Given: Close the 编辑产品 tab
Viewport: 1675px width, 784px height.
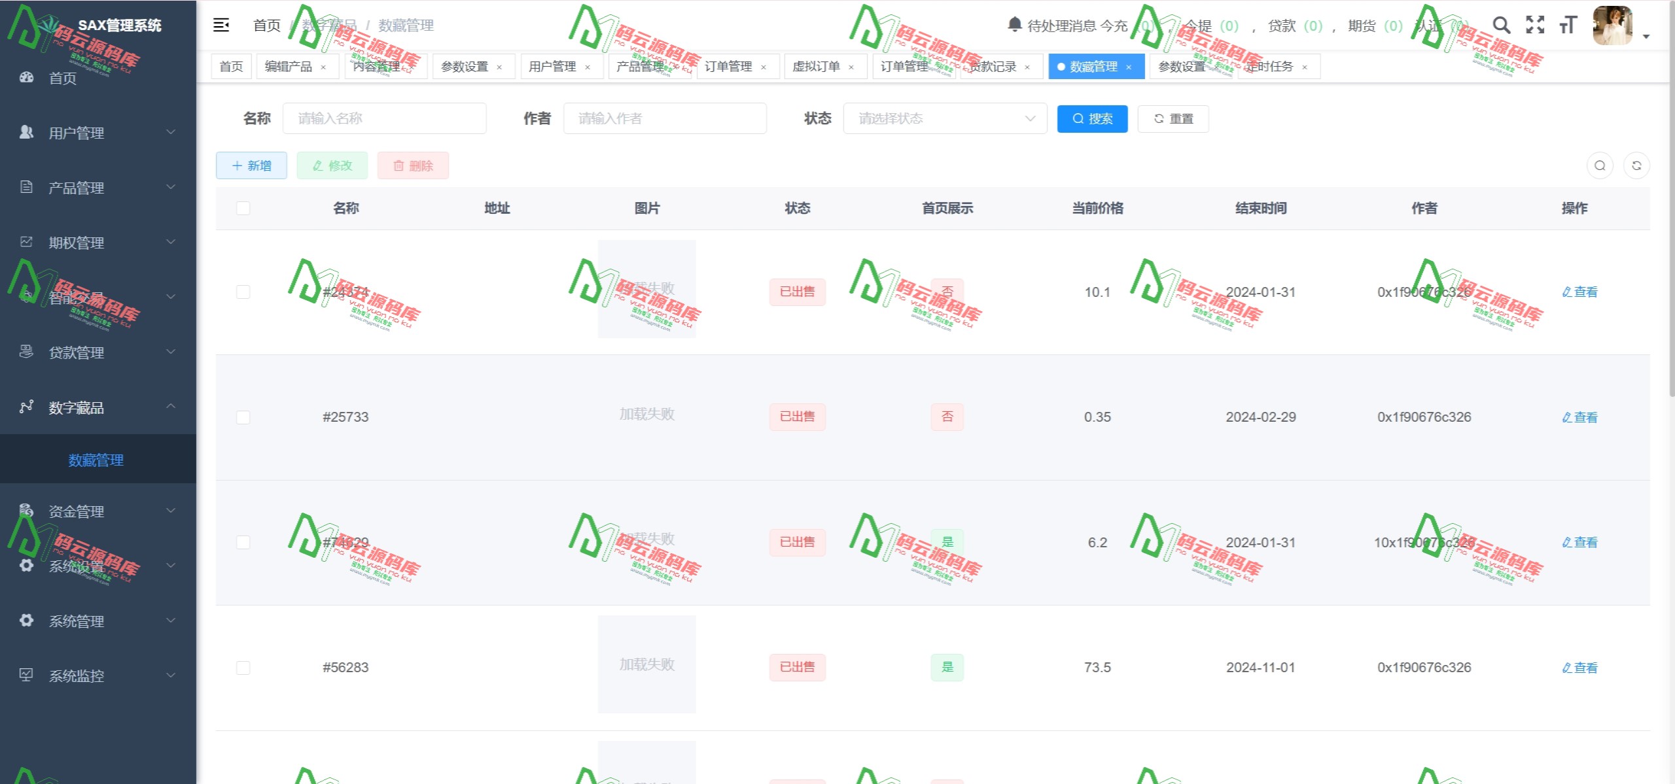Looking at the screenshot, I should click(323, 67).
